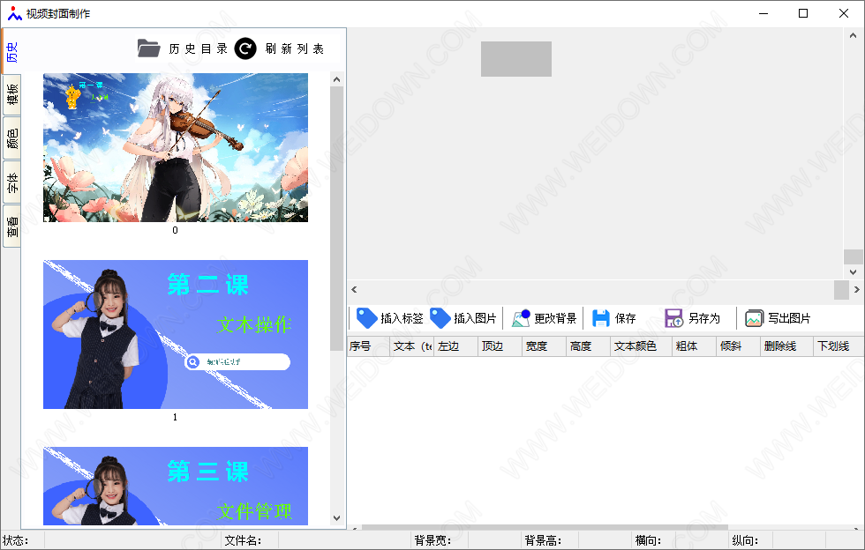Click the canvas vertical scrollbar thumb
The height and width of the screenshot is (550, 865).
pos(853,256)
